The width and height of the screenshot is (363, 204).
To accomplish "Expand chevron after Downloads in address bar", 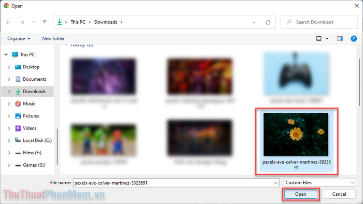I will tap(121, 22).
